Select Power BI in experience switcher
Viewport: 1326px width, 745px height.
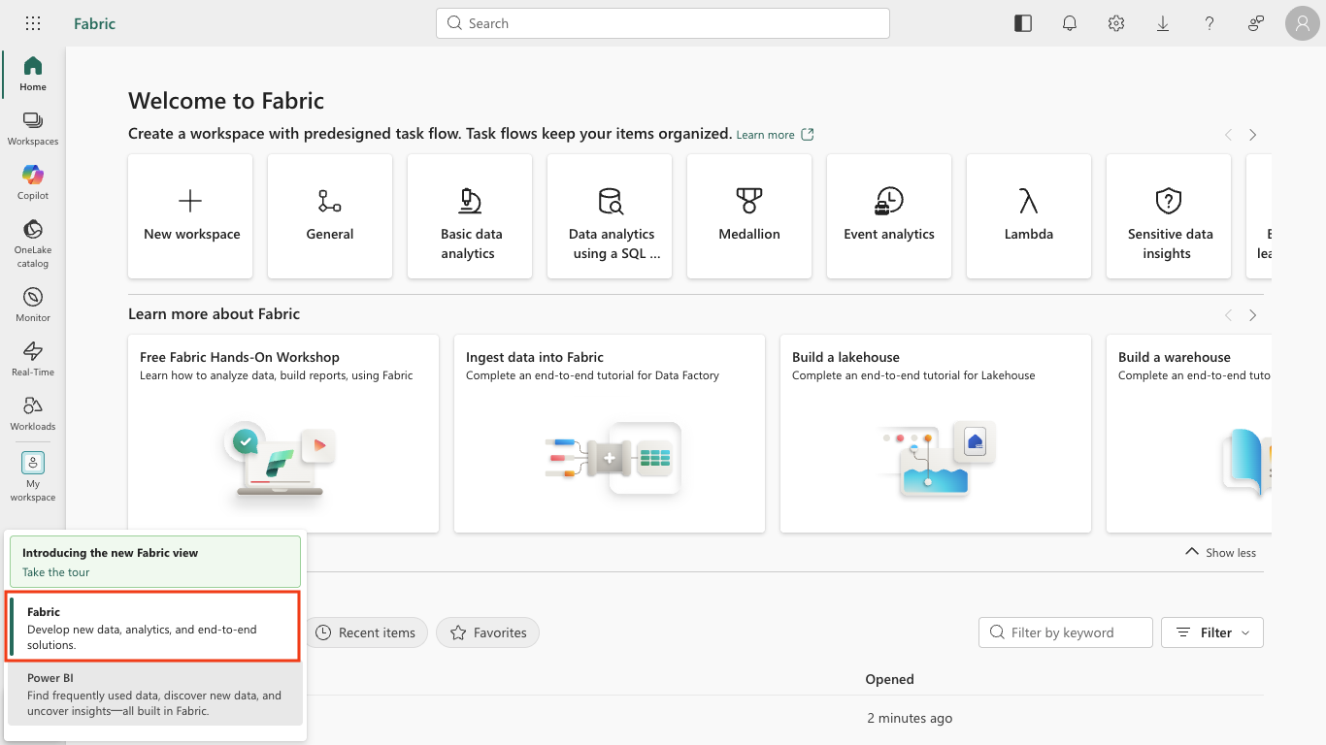(155, 695)
